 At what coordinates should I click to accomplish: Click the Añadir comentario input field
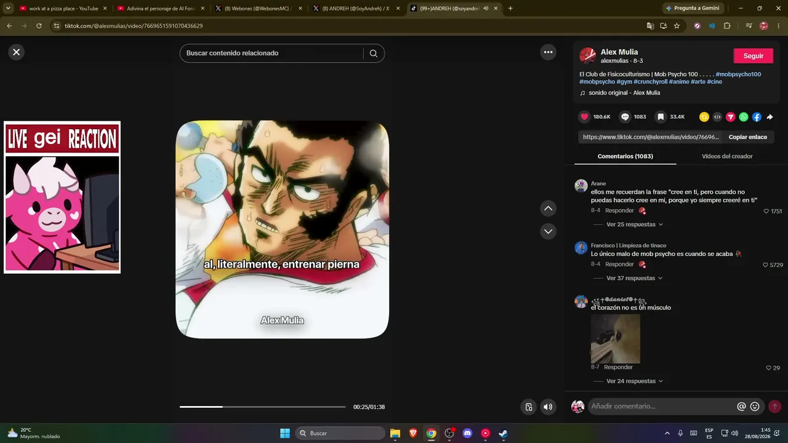662,407
